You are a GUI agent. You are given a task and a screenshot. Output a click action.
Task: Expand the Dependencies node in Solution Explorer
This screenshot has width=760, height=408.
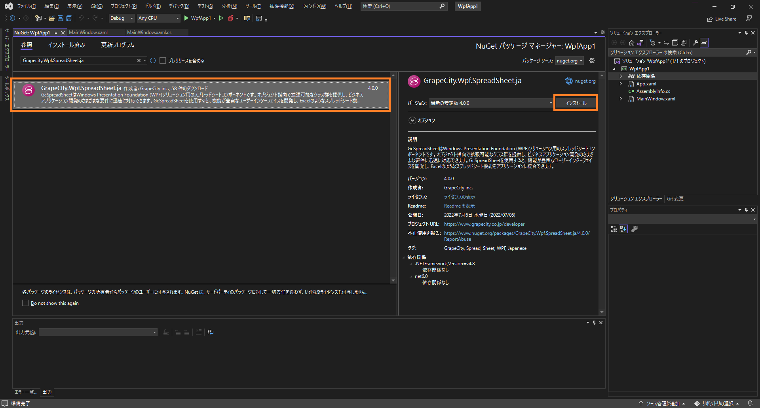621,76
